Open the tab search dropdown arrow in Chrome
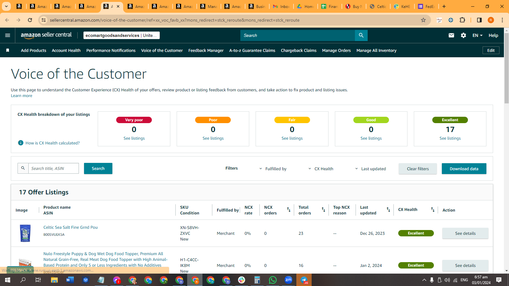The height and width of the screenshot is (286, 509). tap(6, 6)
